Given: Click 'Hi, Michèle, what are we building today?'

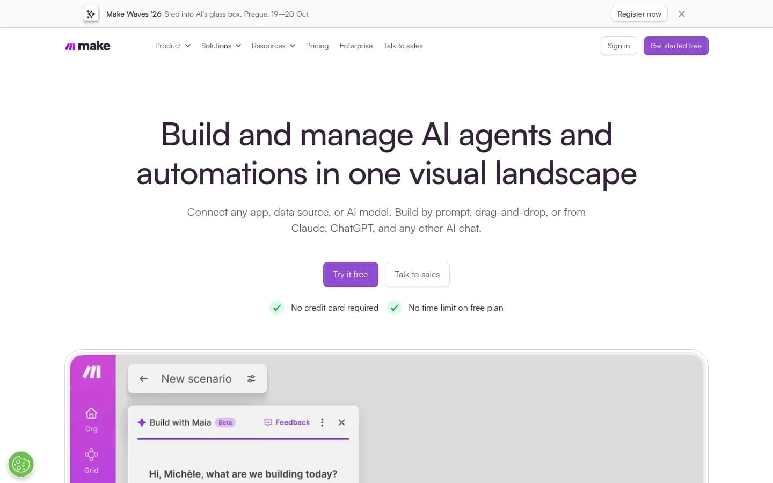Looking at the screenshot, I should pyautogui.click(x=243, y=474).
